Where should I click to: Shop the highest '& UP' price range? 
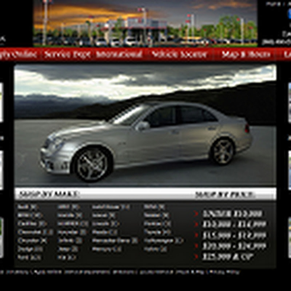[x=228, y=256]
